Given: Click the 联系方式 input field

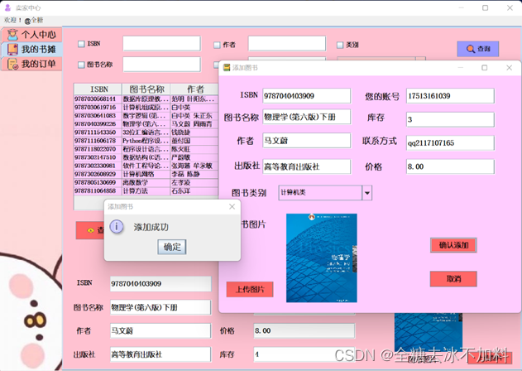Looking at the screenshot, I should 450,142.
